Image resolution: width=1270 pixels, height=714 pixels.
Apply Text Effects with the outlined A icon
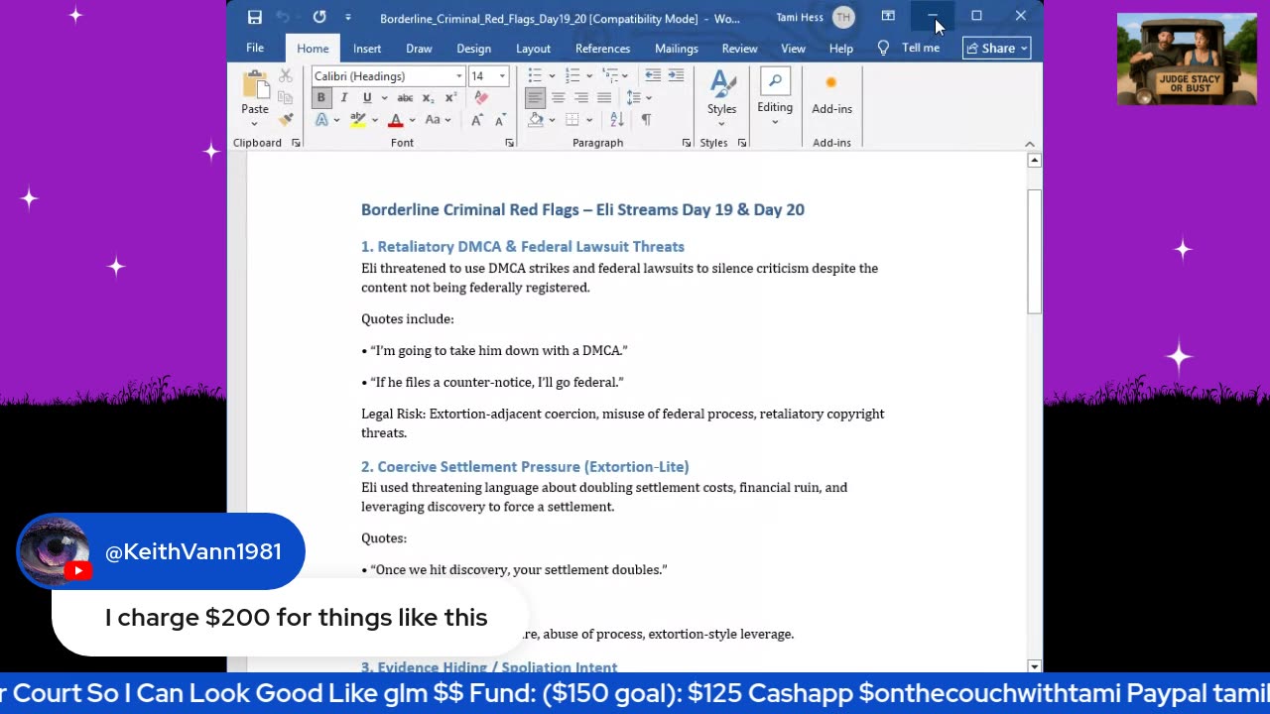[x=321, y=120]
